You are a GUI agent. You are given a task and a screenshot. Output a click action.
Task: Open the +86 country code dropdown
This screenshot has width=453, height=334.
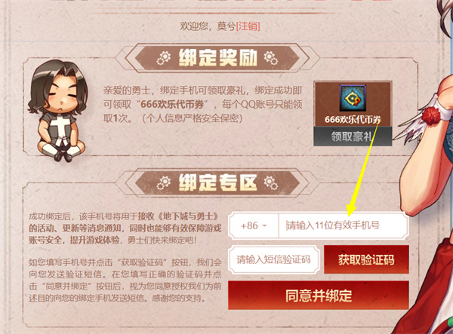point(254,225)
